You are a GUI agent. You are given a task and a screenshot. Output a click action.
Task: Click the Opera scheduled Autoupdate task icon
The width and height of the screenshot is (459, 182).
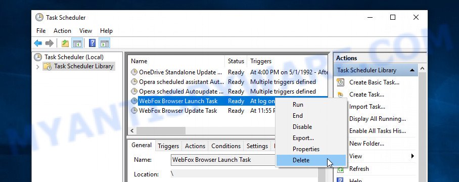134,92
